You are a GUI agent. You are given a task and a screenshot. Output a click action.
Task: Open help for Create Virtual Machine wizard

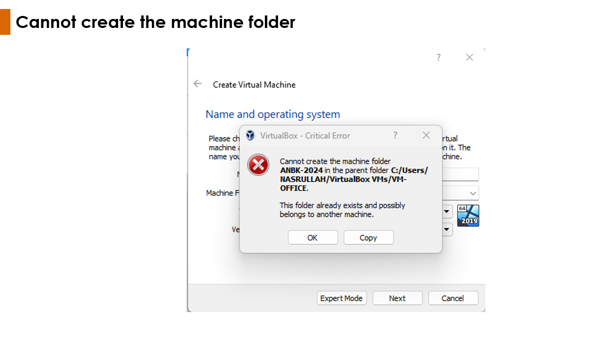[438, 57]
